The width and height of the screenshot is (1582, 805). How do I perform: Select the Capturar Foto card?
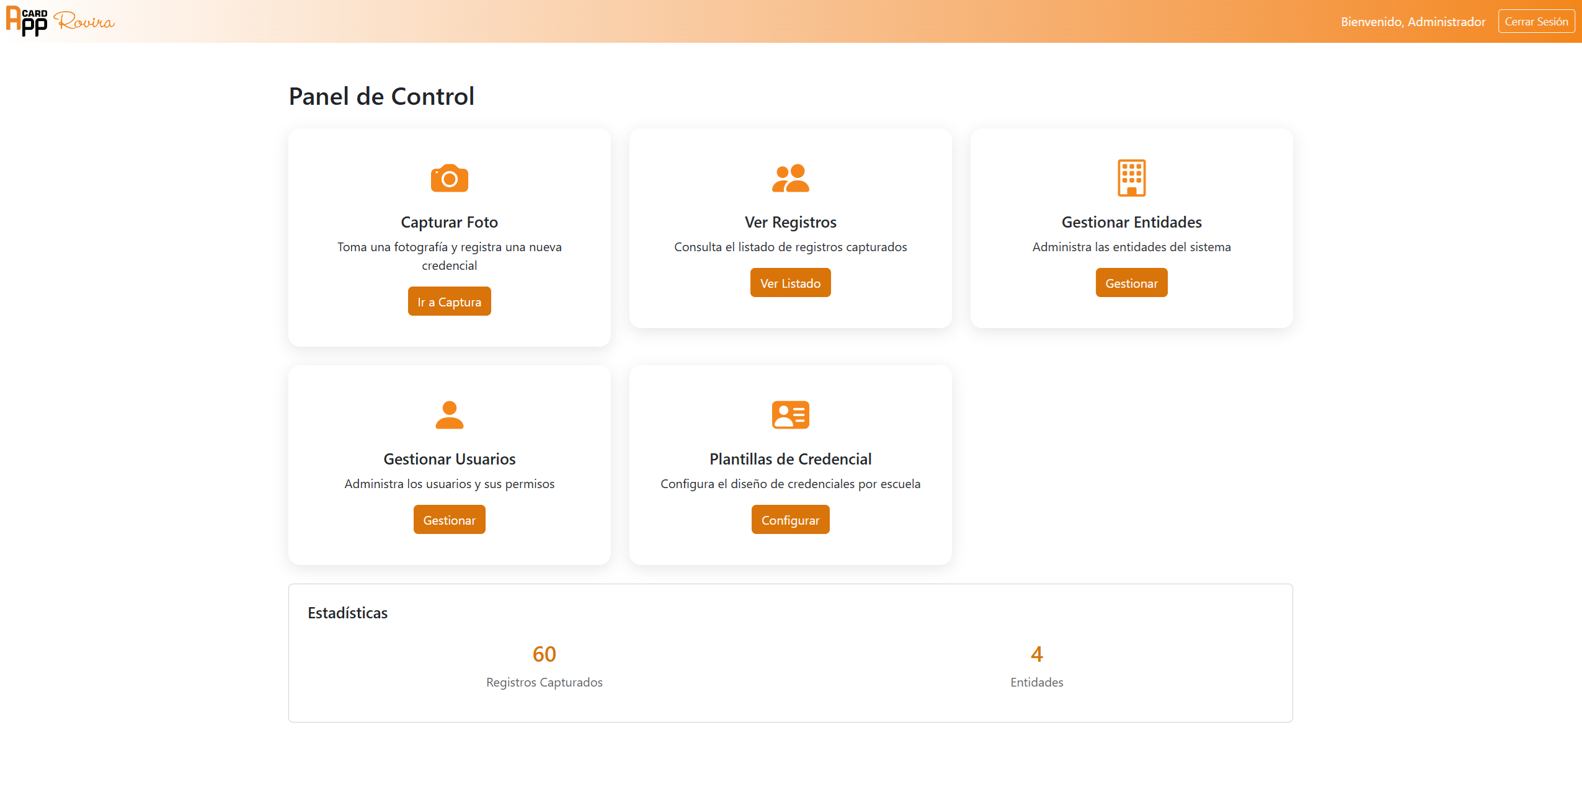point(449,237)
